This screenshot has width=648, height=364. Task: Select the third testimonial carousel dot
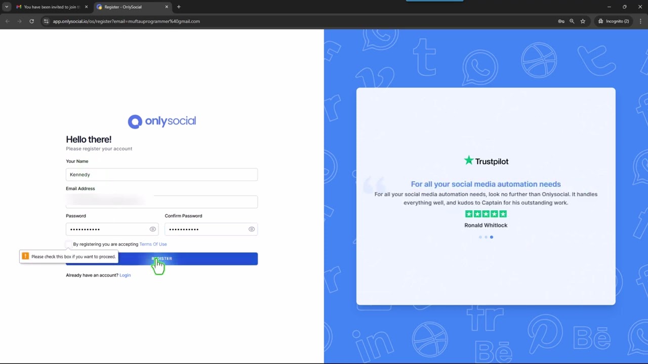[492, 237]
